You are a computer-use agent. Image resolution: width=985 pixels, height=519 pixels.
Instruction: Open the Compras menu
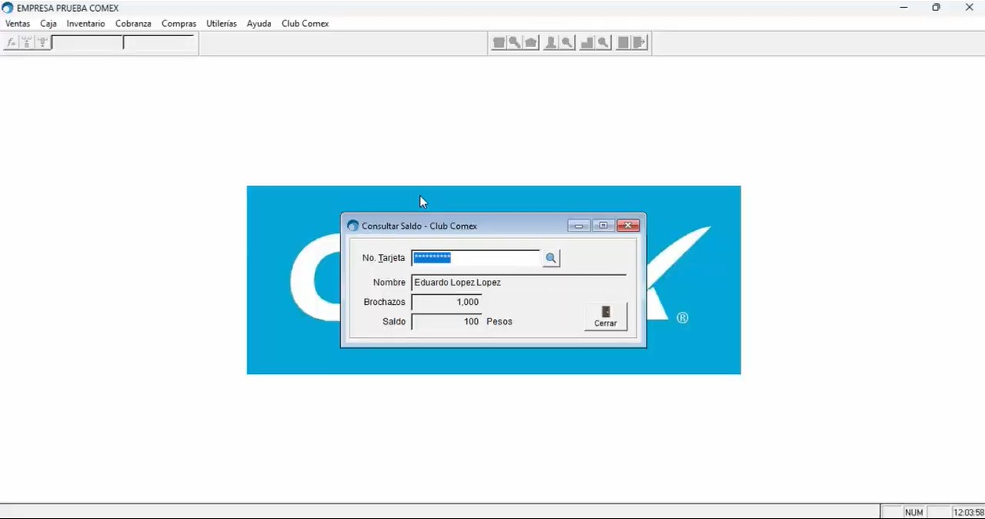tap(179, 24)
